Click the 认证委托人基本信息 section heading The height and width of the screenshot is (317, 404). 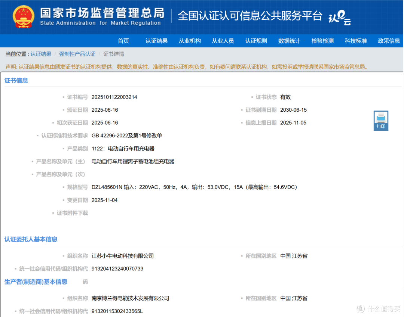click(31, 239)
